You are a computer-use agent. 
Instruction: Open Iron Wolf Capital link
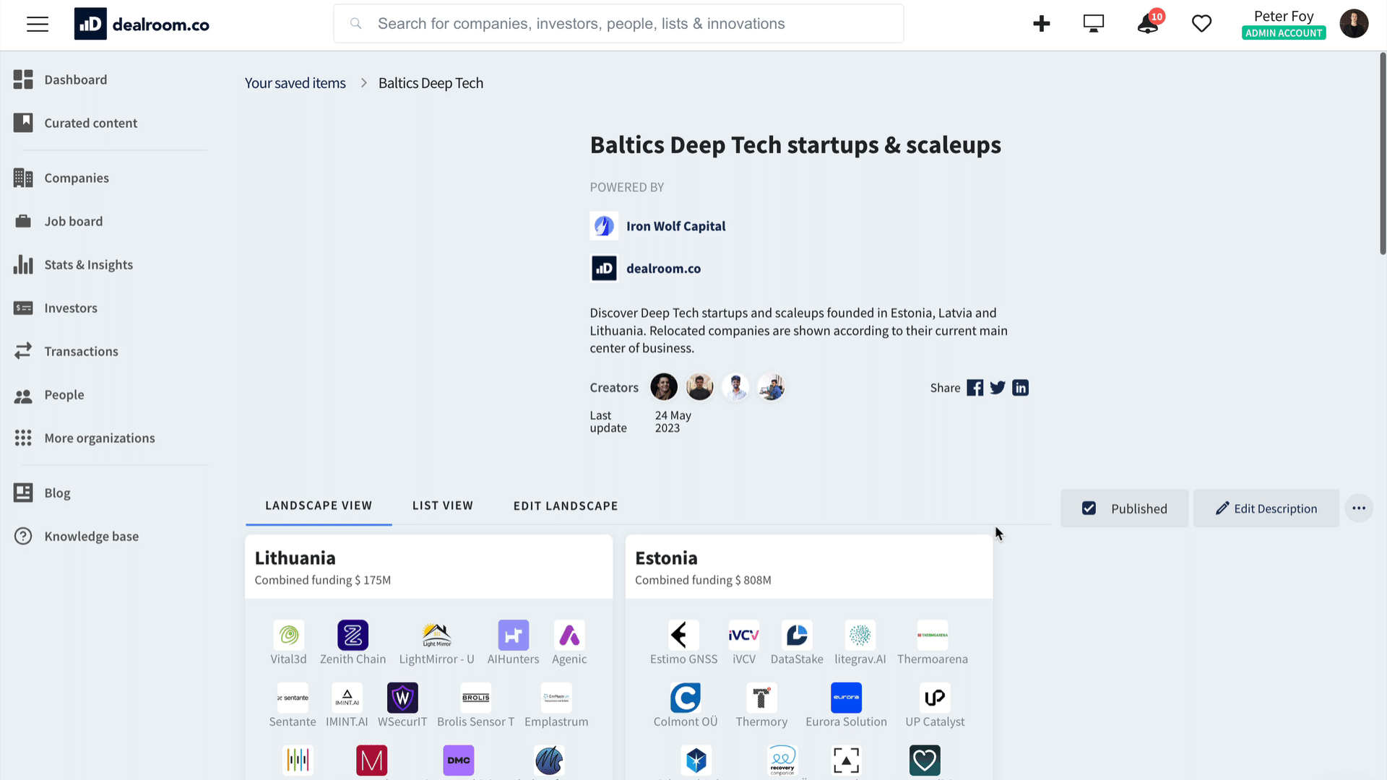click(x=675, y=226)
